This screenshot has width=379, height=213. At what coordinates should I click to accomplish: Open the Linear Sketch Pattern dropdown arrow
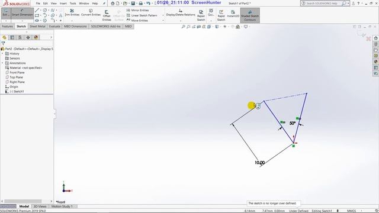(163, 15)
